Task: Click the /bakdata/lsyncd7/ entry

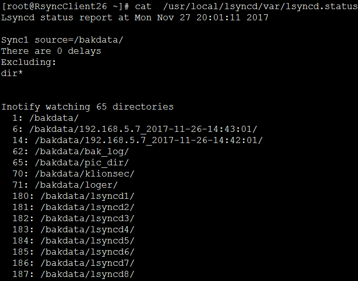Action: (74, 263)
